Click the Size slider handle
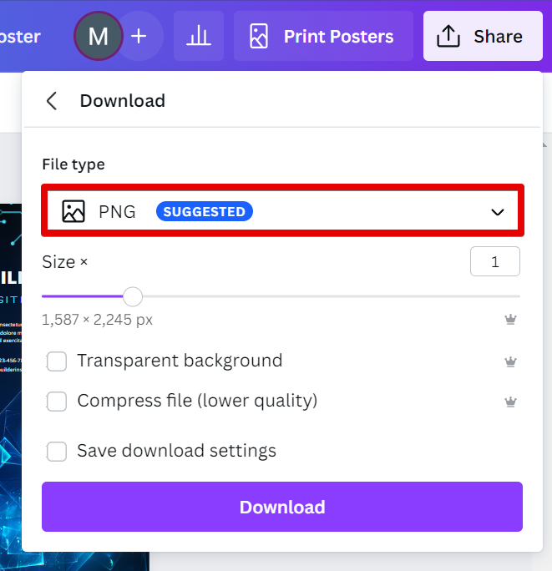The width and height of the screenshot is (552, 571). 133,296
